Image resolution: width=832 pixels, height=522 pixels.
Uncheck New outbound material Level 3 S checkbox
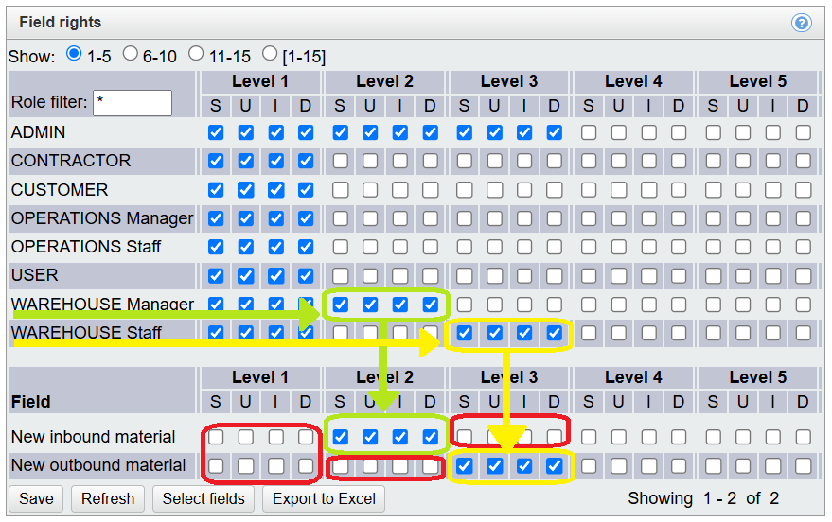click(x=465, y=465)
